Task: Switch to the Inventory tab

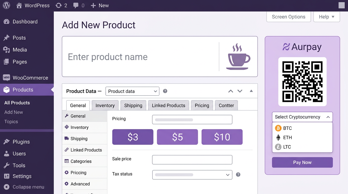Action: [x=105, y=105]
